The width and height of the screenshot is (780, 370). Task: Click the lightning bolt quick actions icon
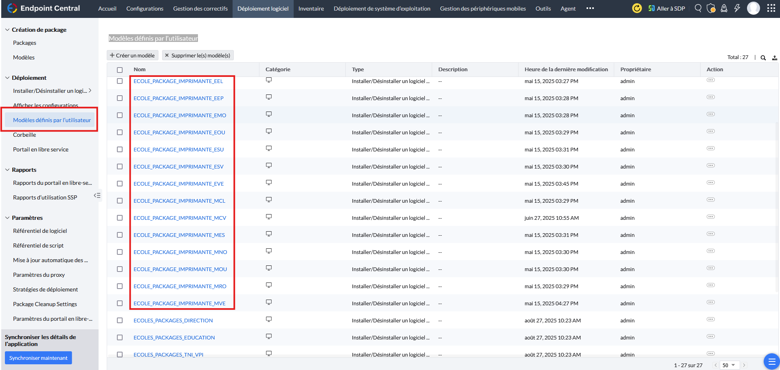coord(737,8)
